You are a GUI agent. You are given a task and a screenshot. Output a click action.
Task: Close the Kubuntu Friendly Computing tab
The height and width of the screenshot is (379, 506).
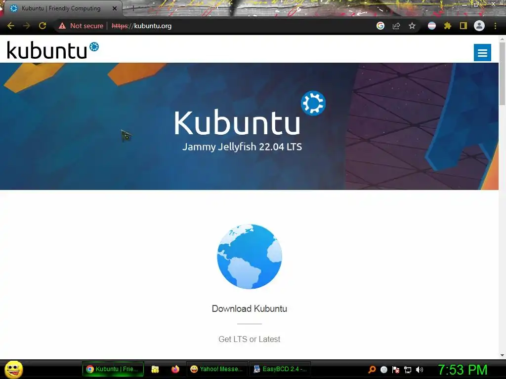click(x=115, y=8)
